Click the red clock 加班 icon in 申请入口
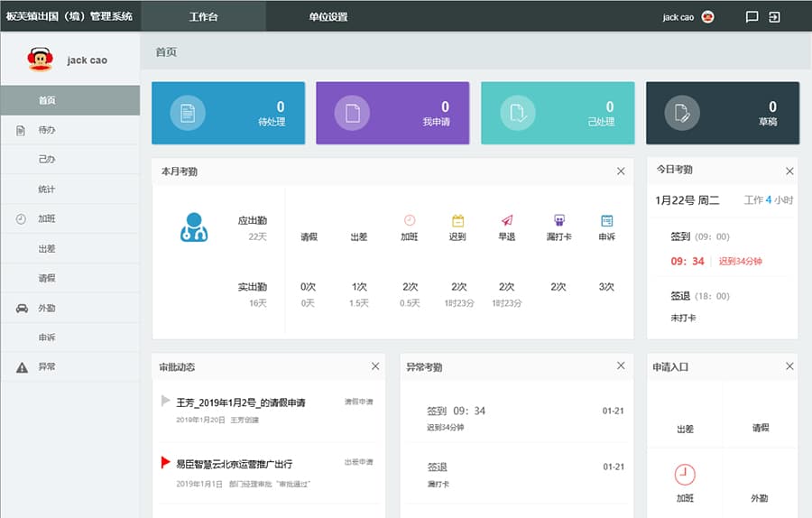The height and width of the screenshot is (518, 812). tap(685, 475)
